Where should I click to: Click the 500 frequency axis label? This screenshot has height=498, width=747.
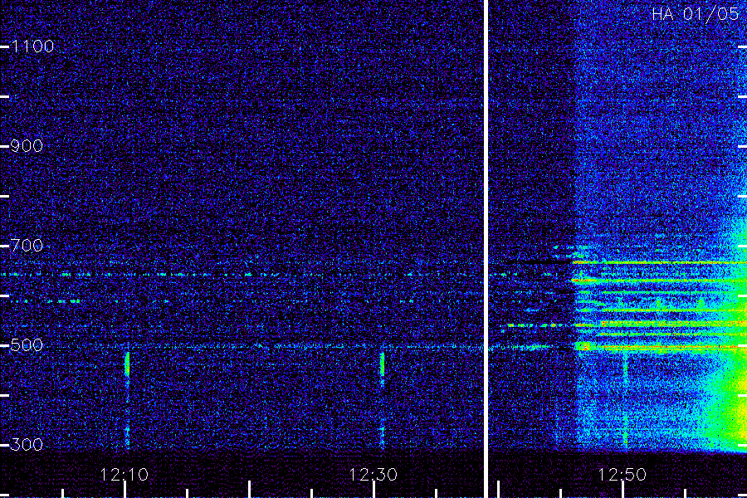coord(27,345)
